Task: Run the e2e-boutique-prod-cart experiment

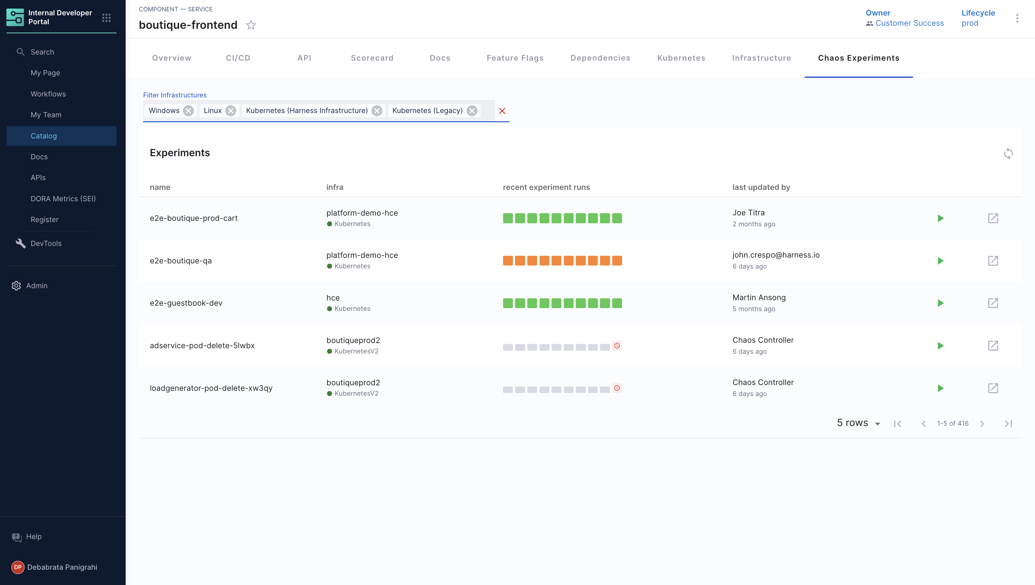Action: 940,218
